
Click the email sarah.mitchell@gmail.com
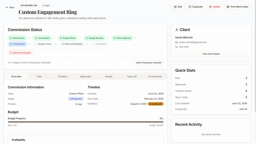pyautogui.click(x=193, y=42)
